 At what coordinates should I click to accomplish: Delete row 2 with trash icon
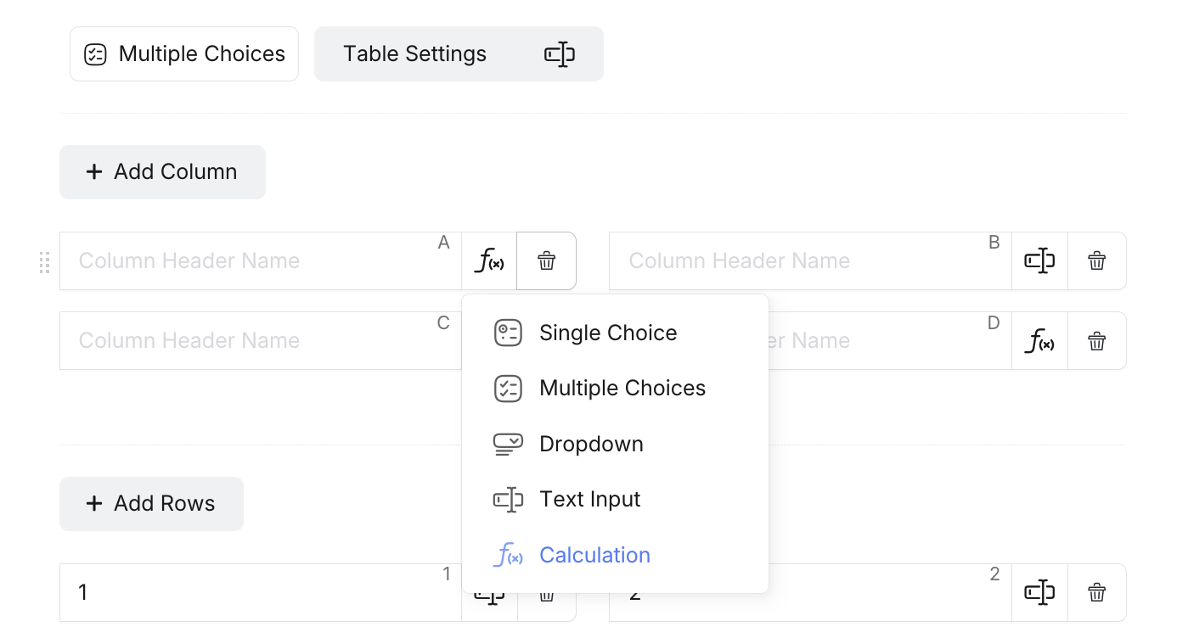point(1097,592)
